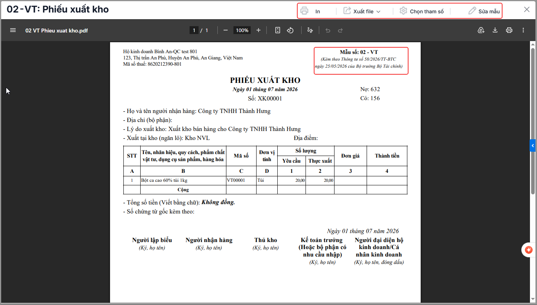The image size is (537, 305).
Task: Activate the draw annotation tool
Action: click(310, 30)
